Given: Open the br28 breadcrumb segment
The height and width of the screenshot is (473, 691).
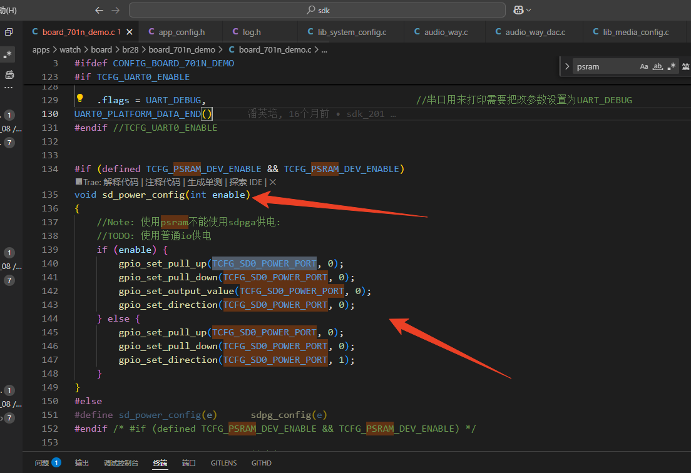Looking at the screenshot, I should (130, 50).
